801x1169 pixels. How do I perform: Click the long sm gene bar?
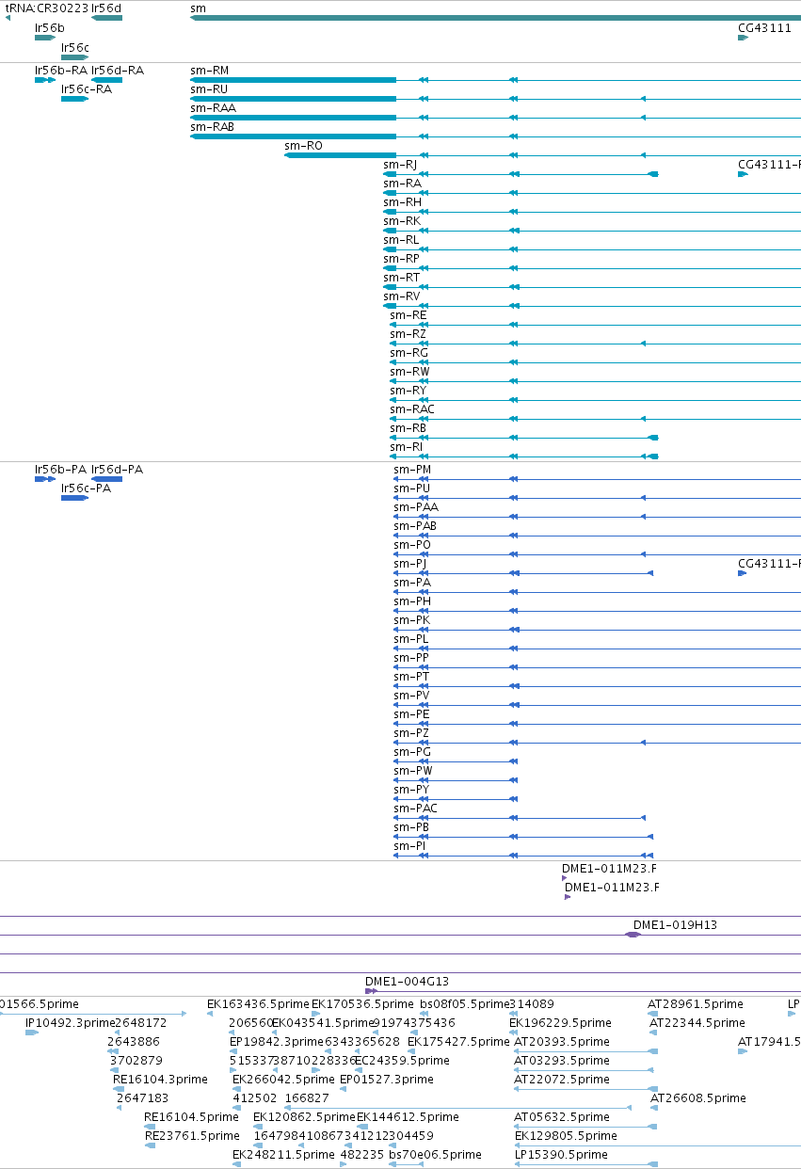(x=495, y=19)
